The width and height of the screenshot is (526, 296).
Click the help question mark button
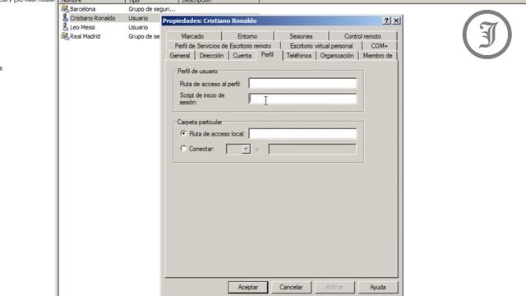(386, 21)
